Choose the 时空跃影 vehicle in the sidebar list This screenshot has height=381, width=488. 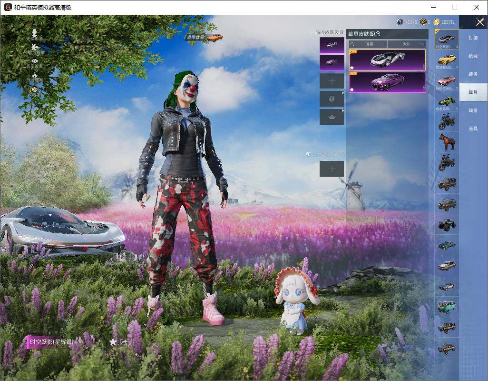click(x=447, y=40)
